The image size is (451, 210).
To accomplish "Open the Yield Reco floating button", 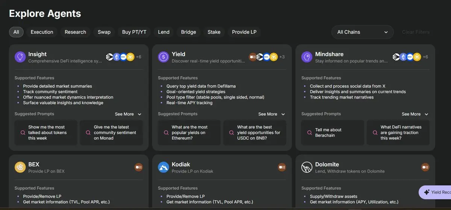I will [435, 192].
